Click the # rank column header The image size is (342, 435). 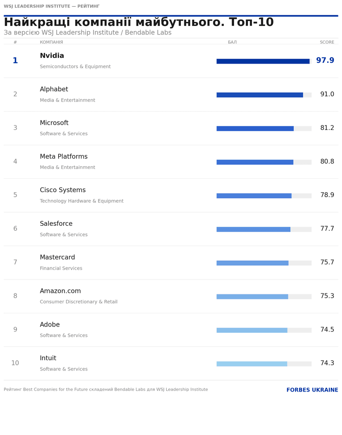click(15, 42)
